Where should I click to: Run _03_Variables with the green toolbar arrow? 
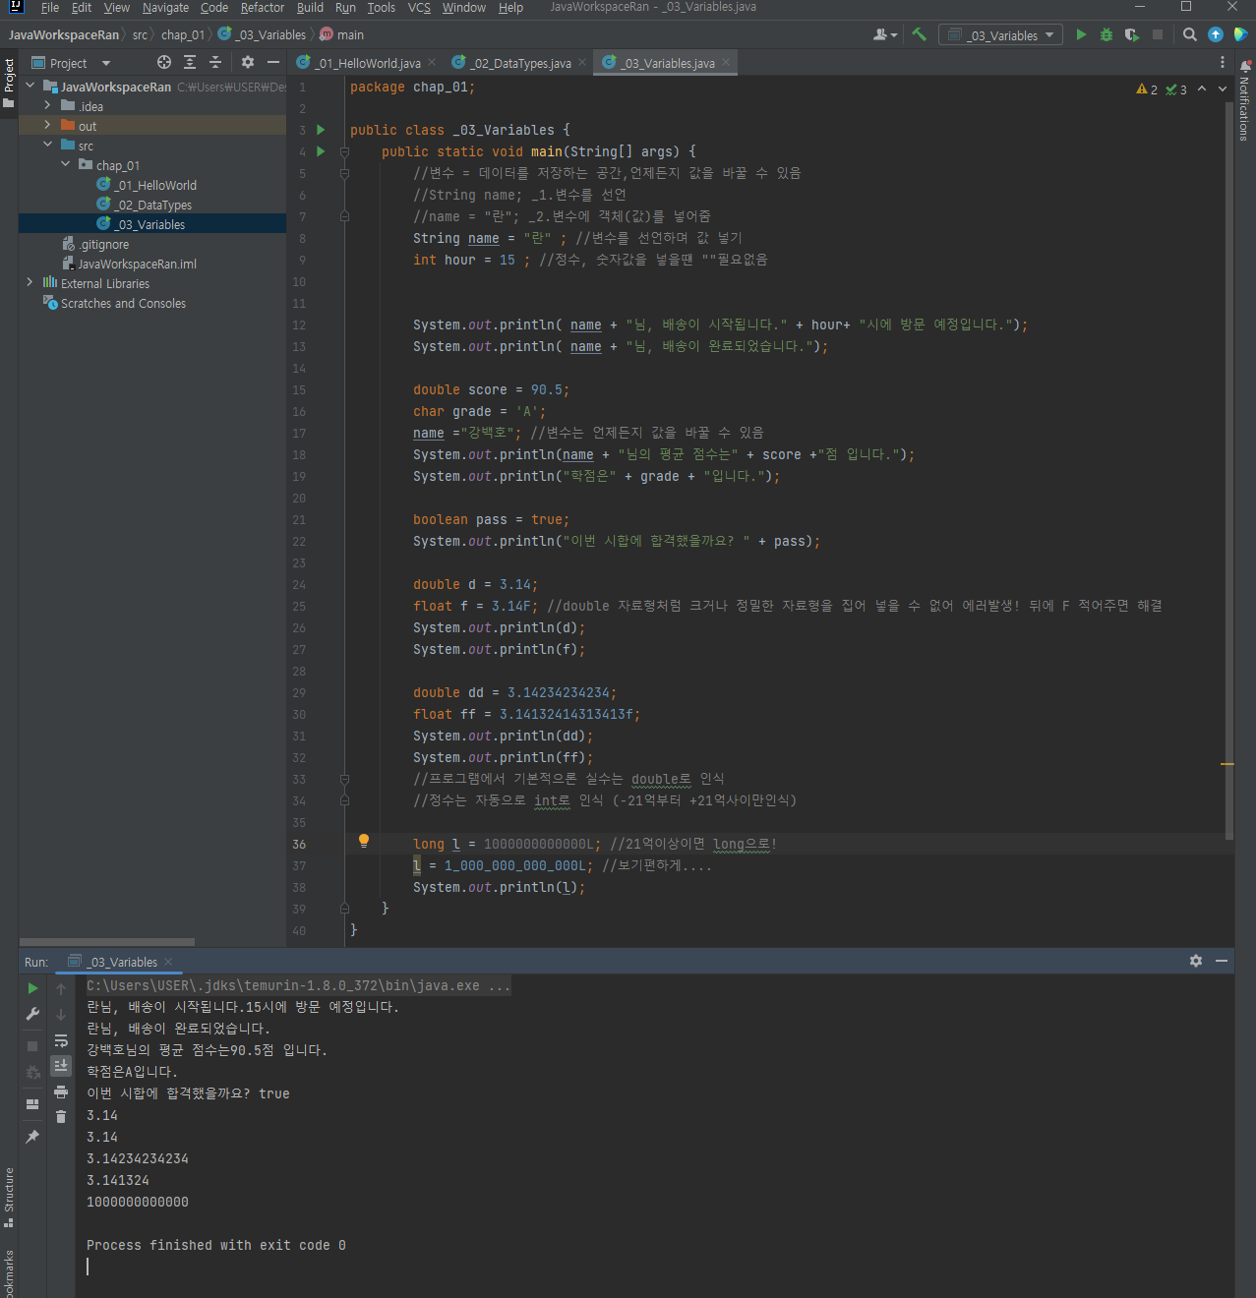tap(1081, 34)
